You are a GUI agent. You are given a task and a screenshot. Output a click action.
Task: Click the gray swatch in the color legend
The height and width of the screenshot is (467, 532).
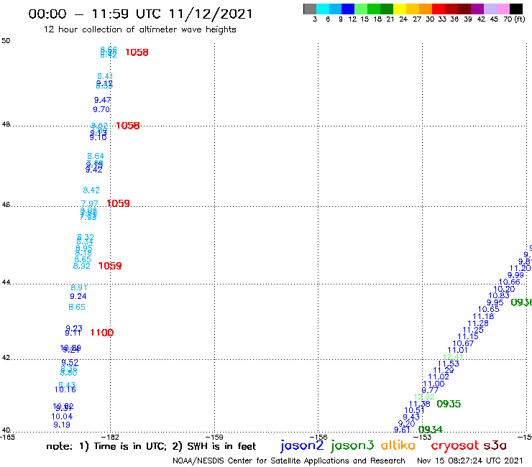(310, 9)
